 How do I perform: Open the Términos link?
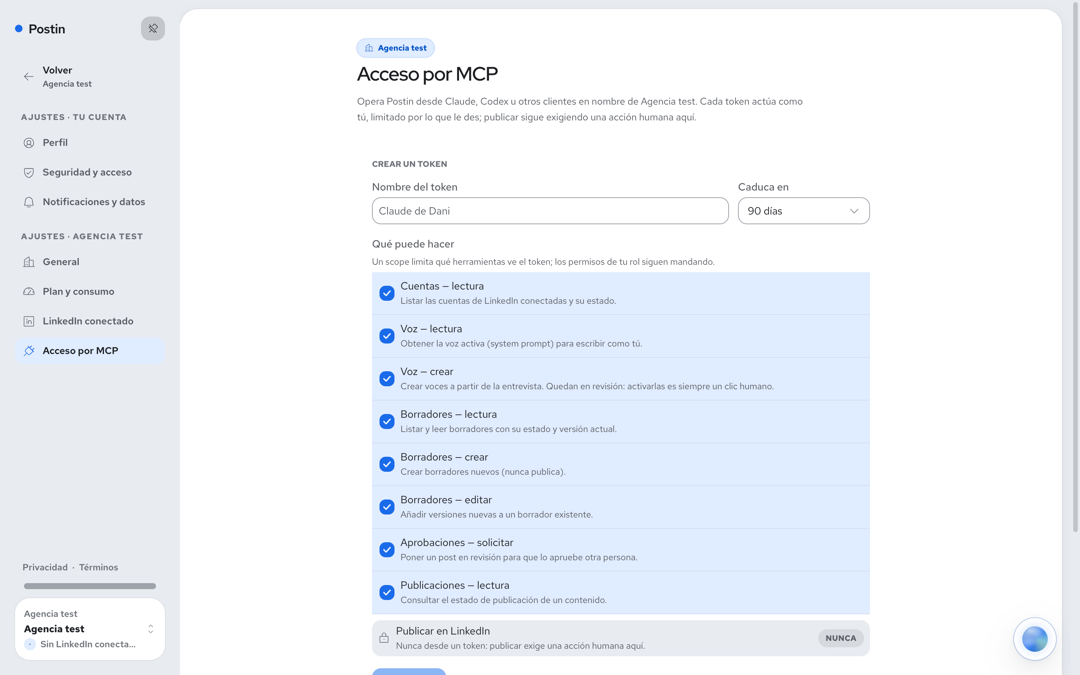click(99, 567)
